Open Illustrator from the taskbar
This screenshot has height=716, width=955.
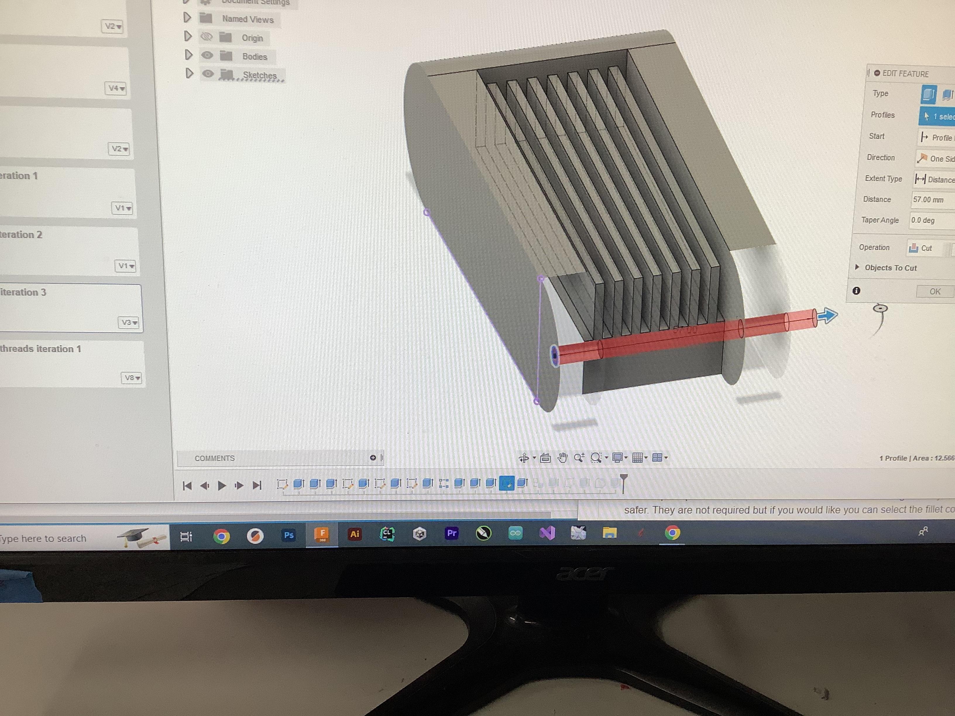pos(354,534)
